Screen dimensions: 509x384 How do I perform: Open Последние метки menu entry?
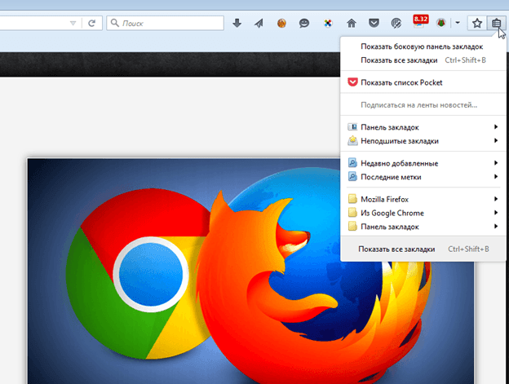[x=423, y=177]
